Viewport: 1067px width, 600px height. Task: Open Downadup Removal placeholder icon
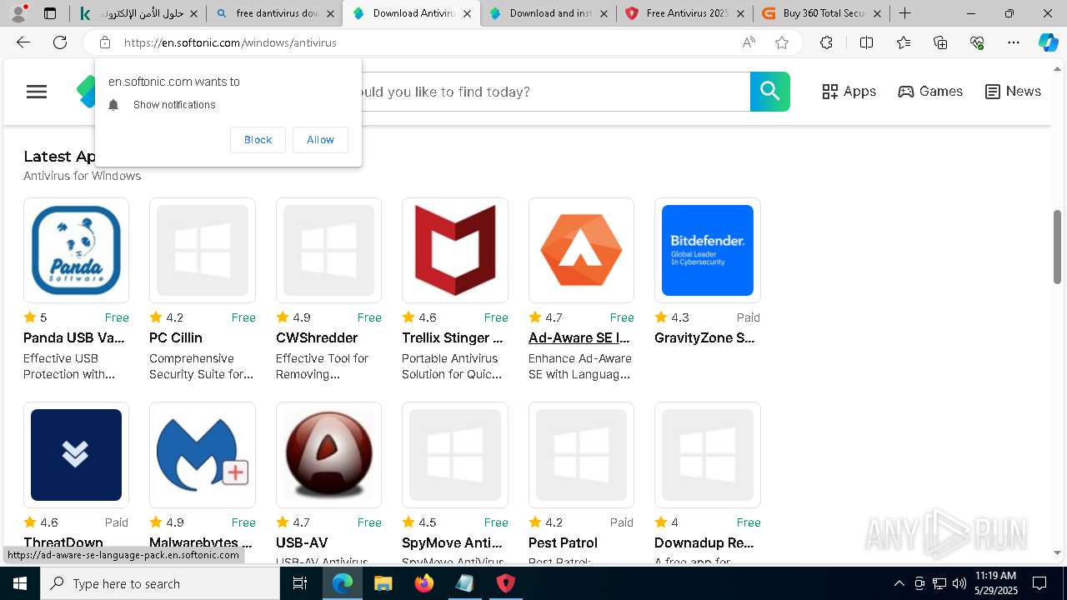click(708, 455)
